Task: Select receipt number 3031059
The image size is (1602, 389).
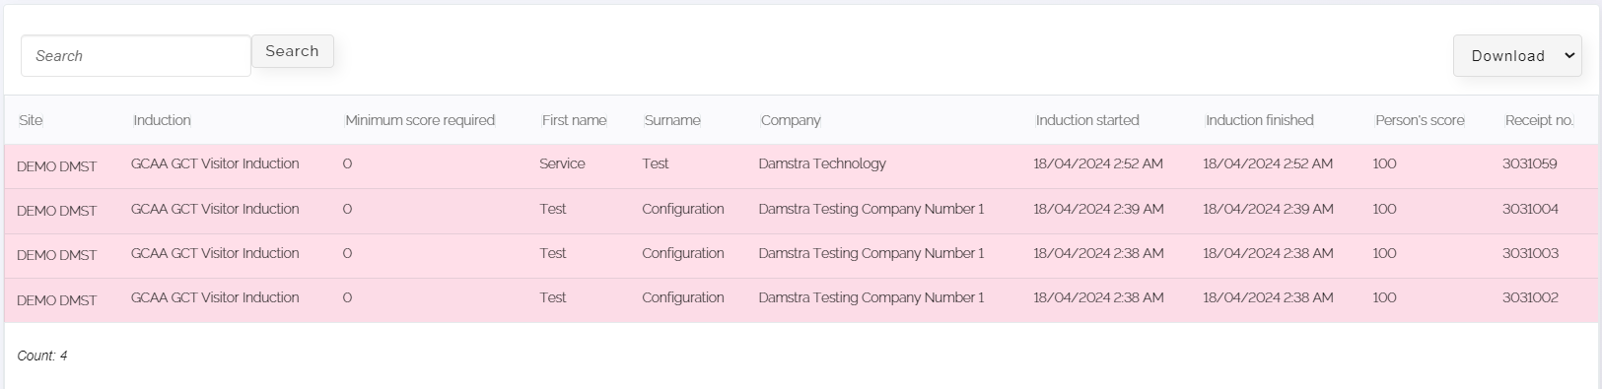Action: point(1530,163)
